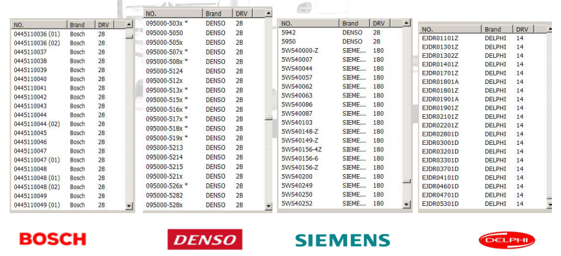
Task: Click the Bosch list scroll-up arrow
Action: tap(129, 25)
